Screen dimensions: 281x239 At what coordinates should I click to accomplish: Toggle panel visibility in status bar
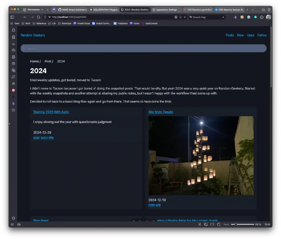(x=12, y=224)
